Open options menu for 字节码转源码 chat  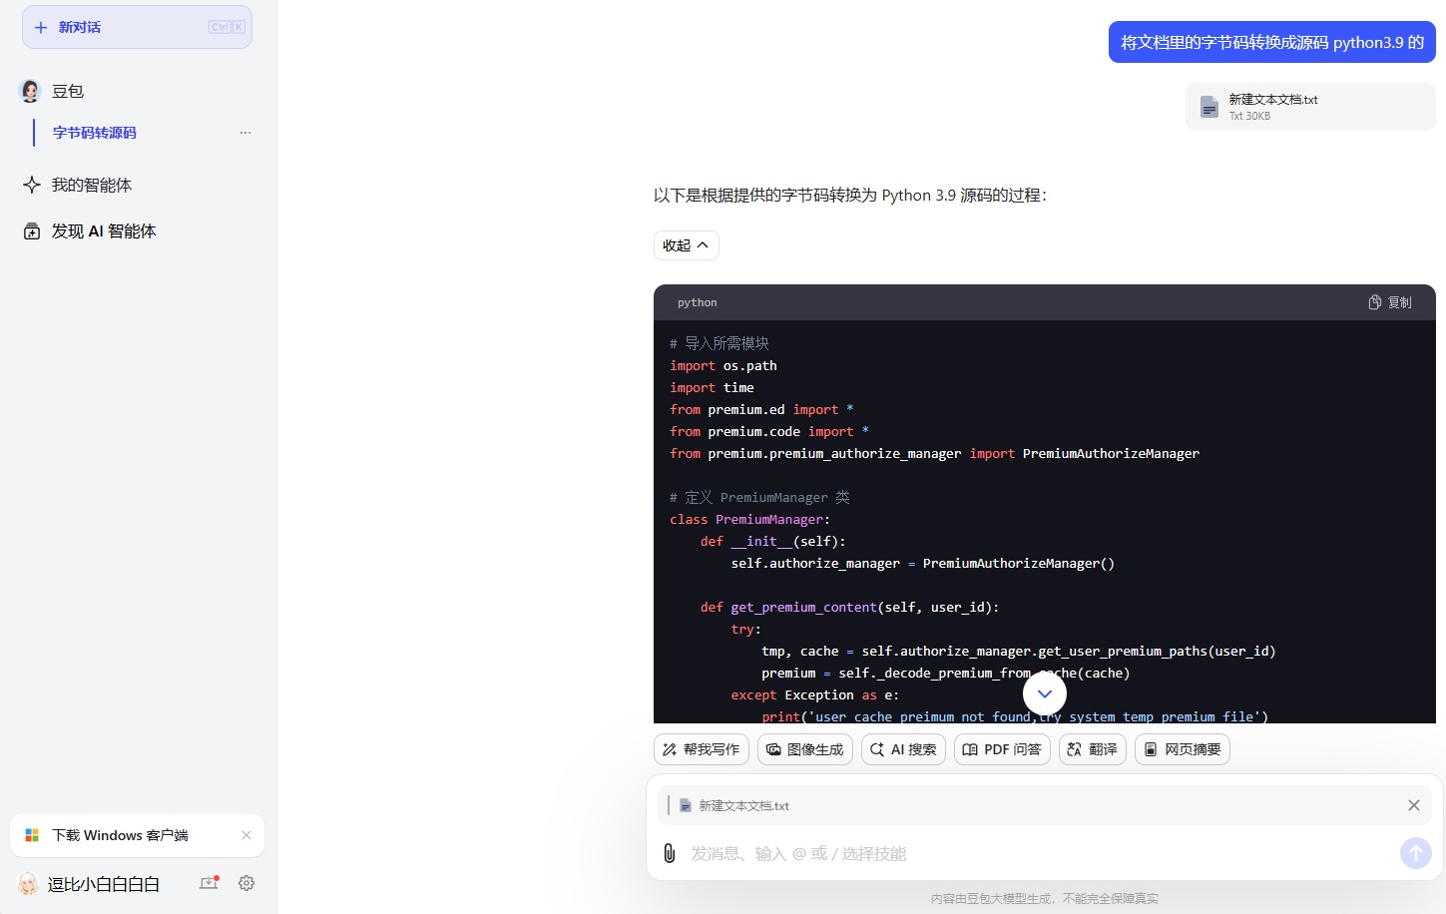pyautogui.click(x=245, y=133)
